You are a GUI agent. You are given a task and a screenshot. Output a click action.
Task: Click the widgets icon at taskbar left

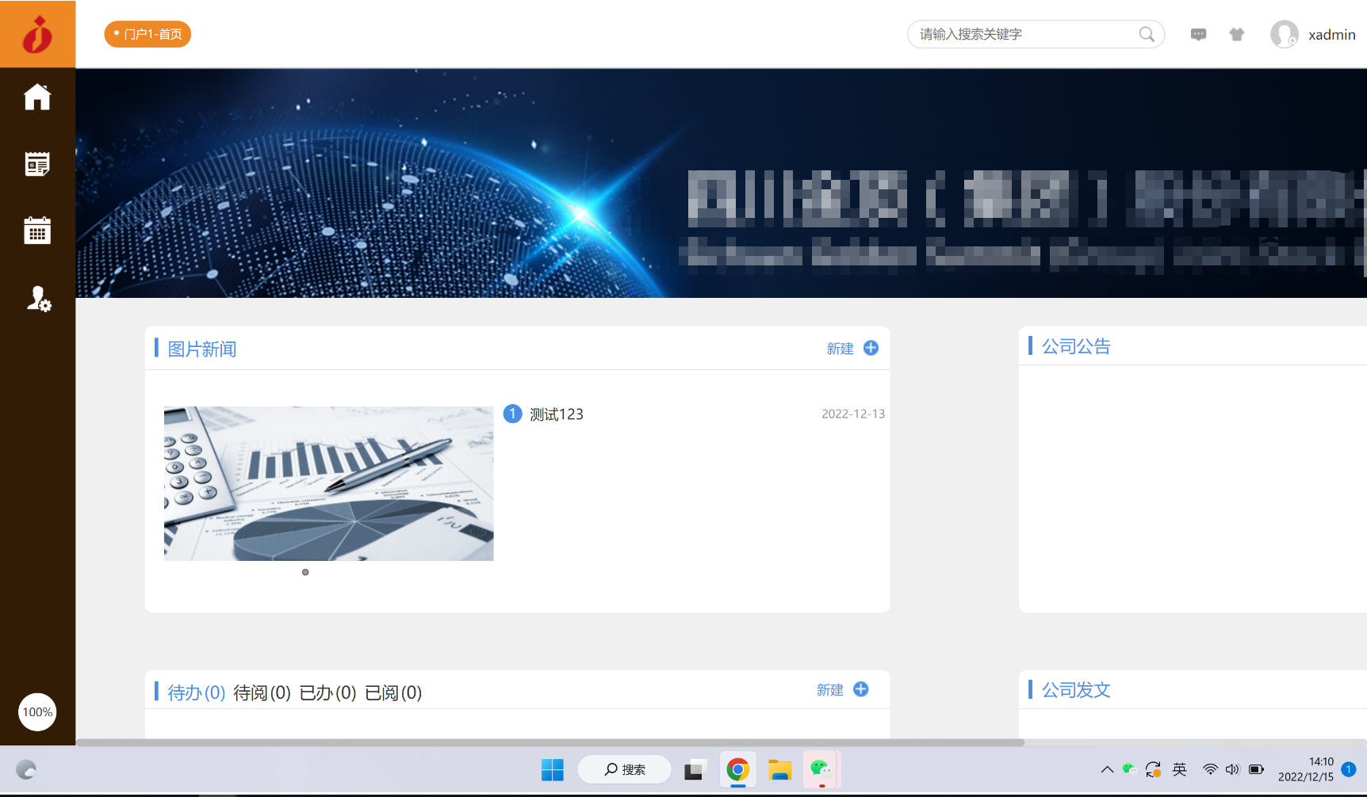26,769
